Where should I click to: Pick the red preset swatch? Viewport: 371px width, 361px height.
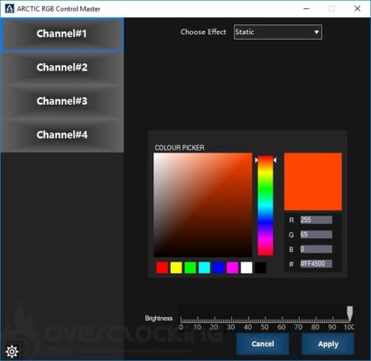point(162,267)
